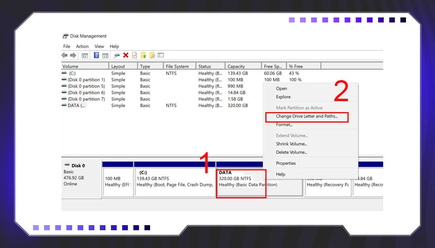Click the Forward arrow toolbar icon
435x248 pixels.
73,55
